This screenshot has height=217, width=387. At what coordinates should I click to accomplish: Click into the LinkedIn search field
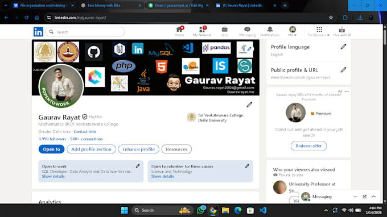tap(85, 32)
